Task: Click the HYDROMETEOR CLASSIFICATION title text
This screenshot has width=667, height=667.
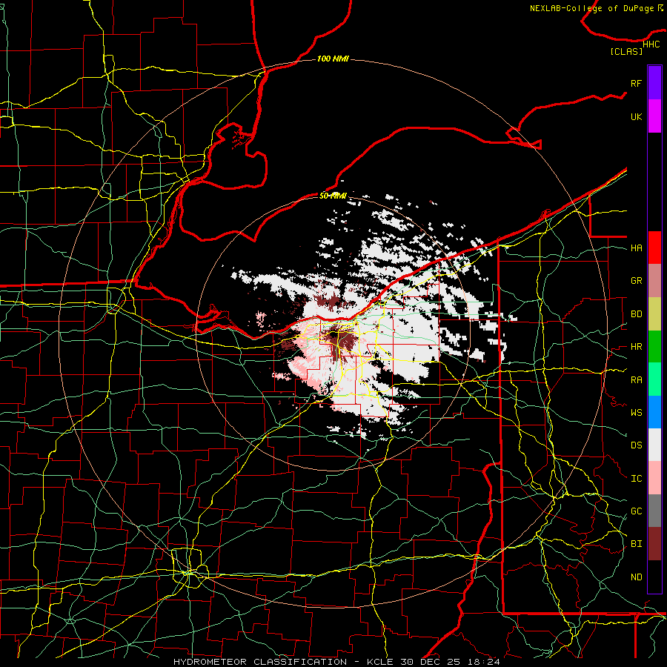Action: point(260,662)
